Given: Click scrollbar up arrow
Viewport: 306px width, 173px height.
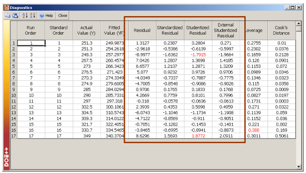Looking at the screenshot, I should (x=298, y=24).
